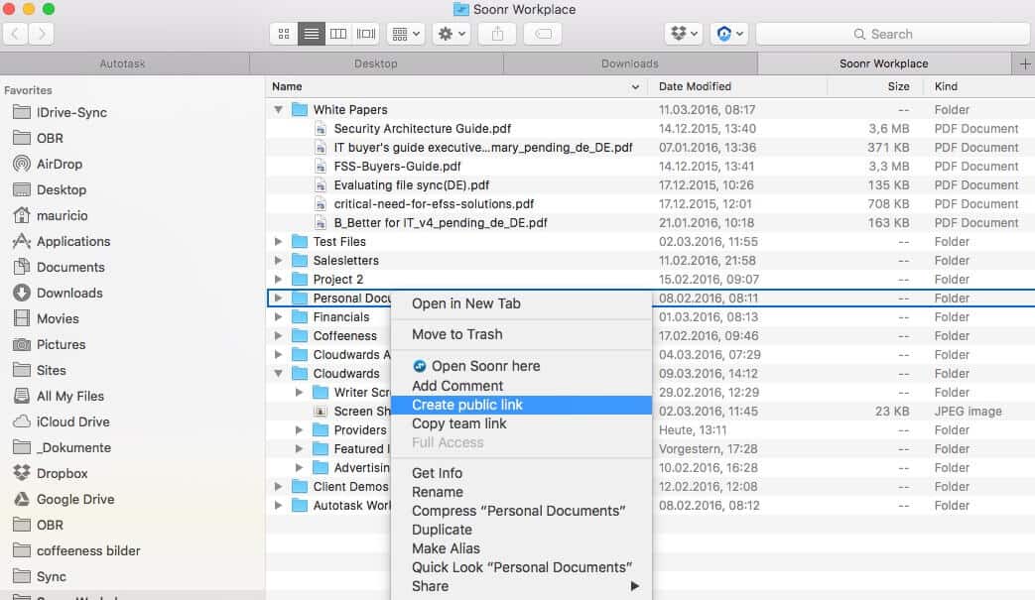Go forward with the forward arrow
The image size is (1035, 600).
[x=42, y=34]
